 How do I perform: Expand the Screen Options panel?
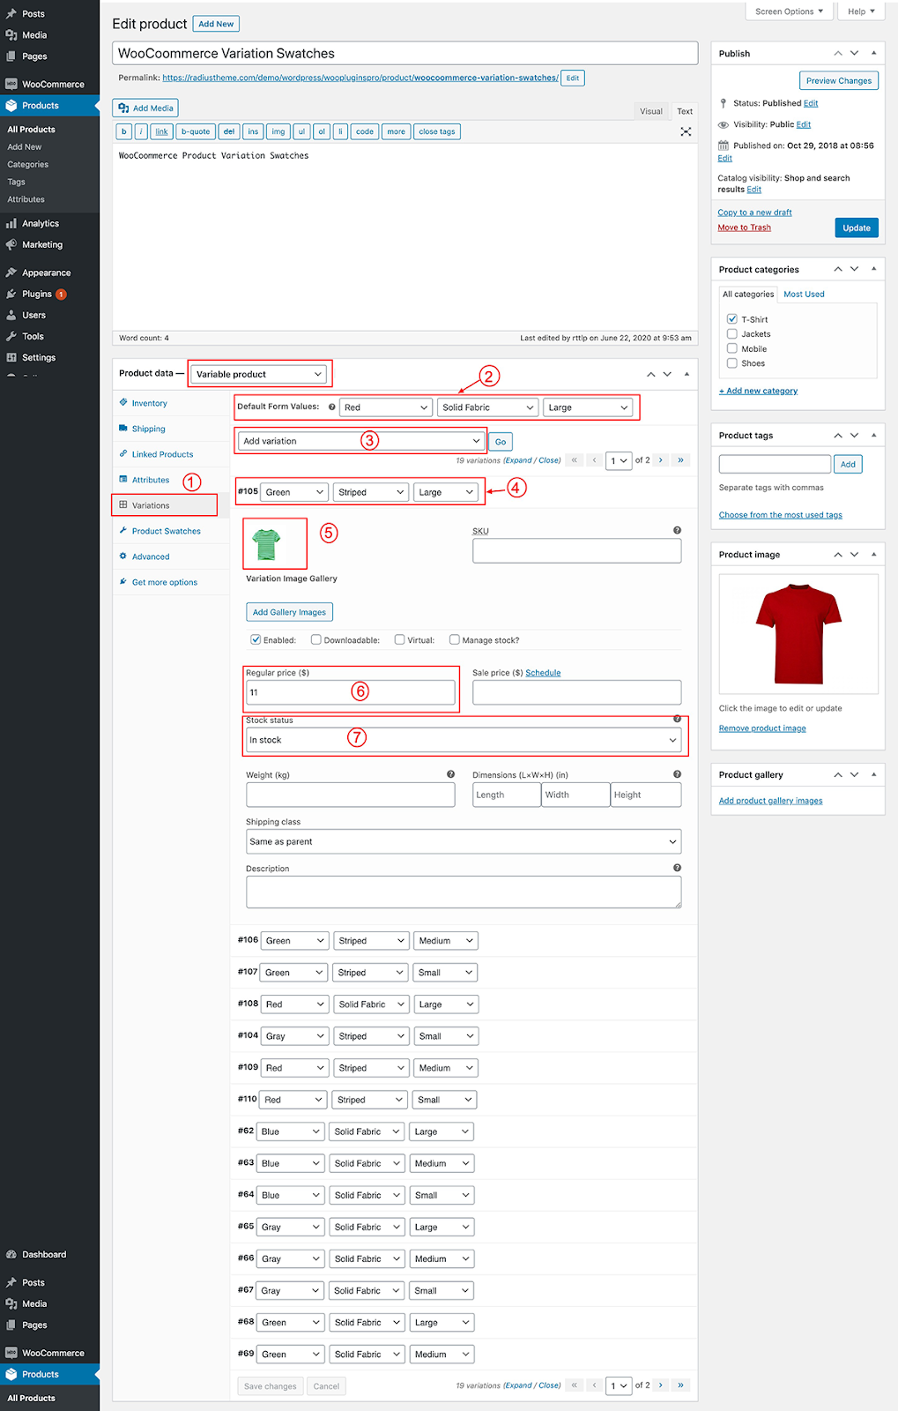pos(789,11)
